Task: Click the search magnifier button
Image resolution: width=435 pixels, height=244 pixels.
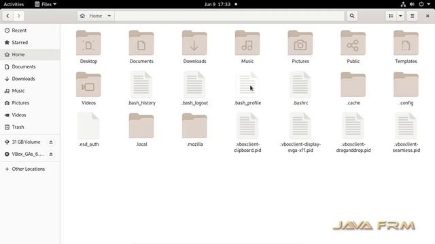Action: (352, 16)
